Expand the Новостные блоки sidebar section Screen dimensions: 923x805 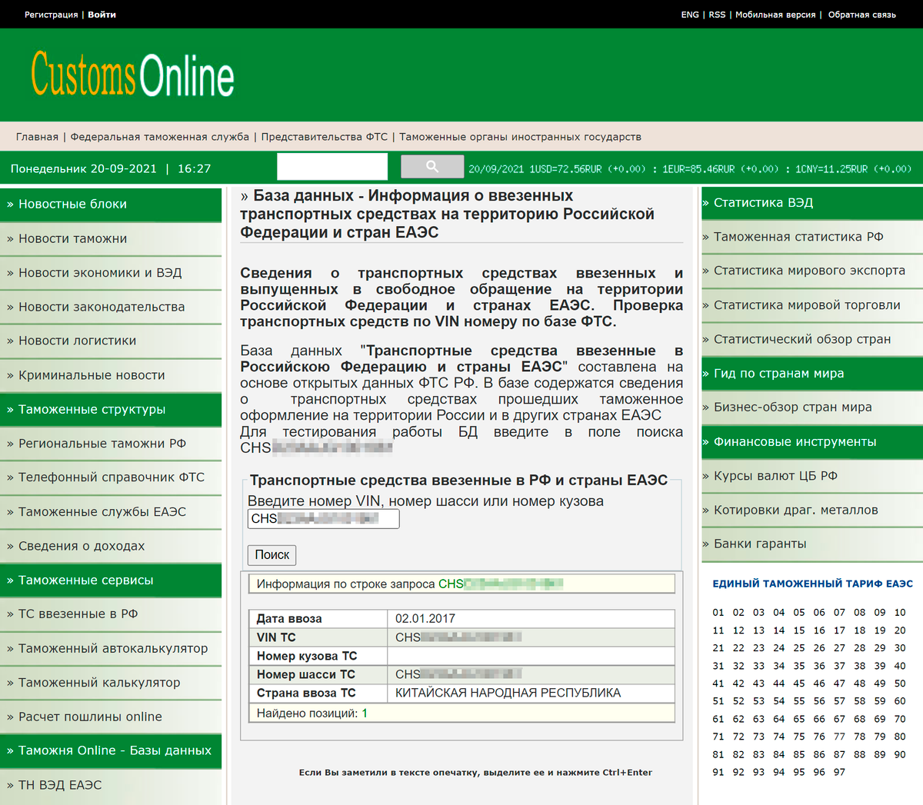tap(72, 205)
